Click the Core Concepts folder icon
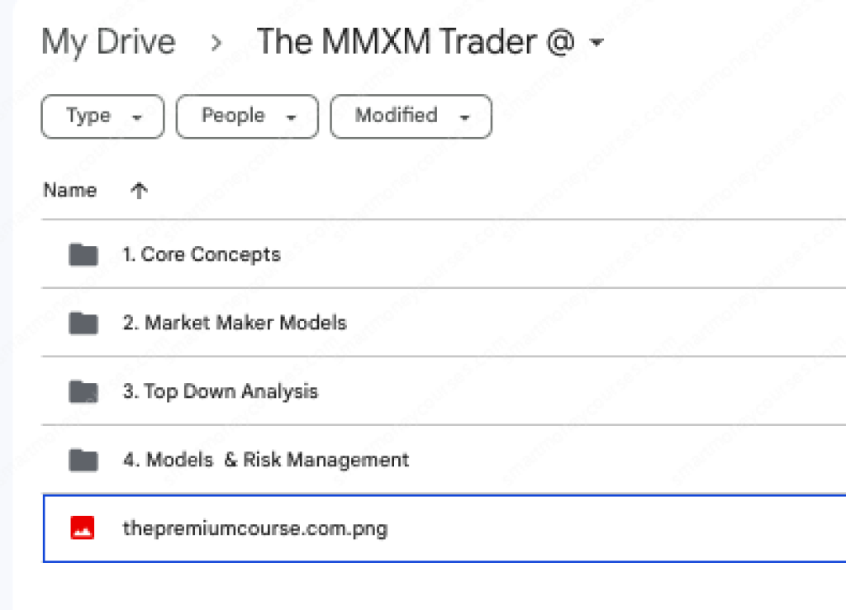This screenshot has width=846, height=610. tap(83, 254)
